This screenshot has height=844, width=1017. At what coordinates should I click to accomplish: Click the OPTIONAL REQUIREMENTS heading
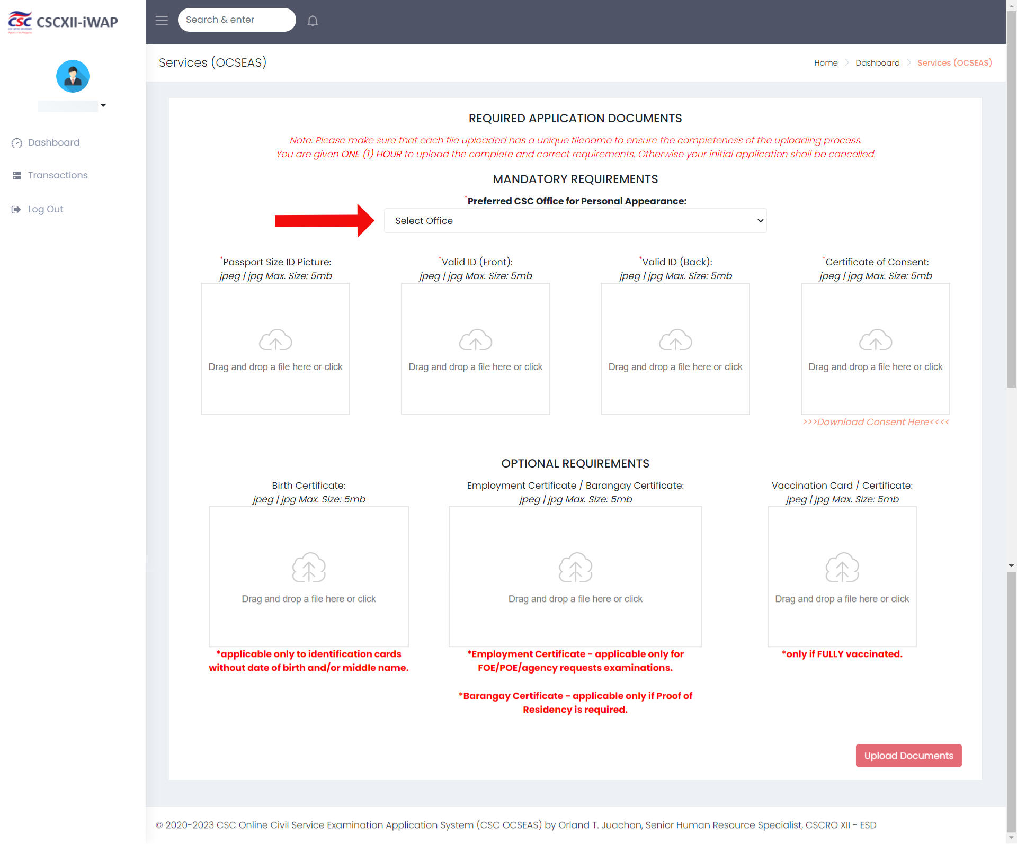[x=575, y=463]
